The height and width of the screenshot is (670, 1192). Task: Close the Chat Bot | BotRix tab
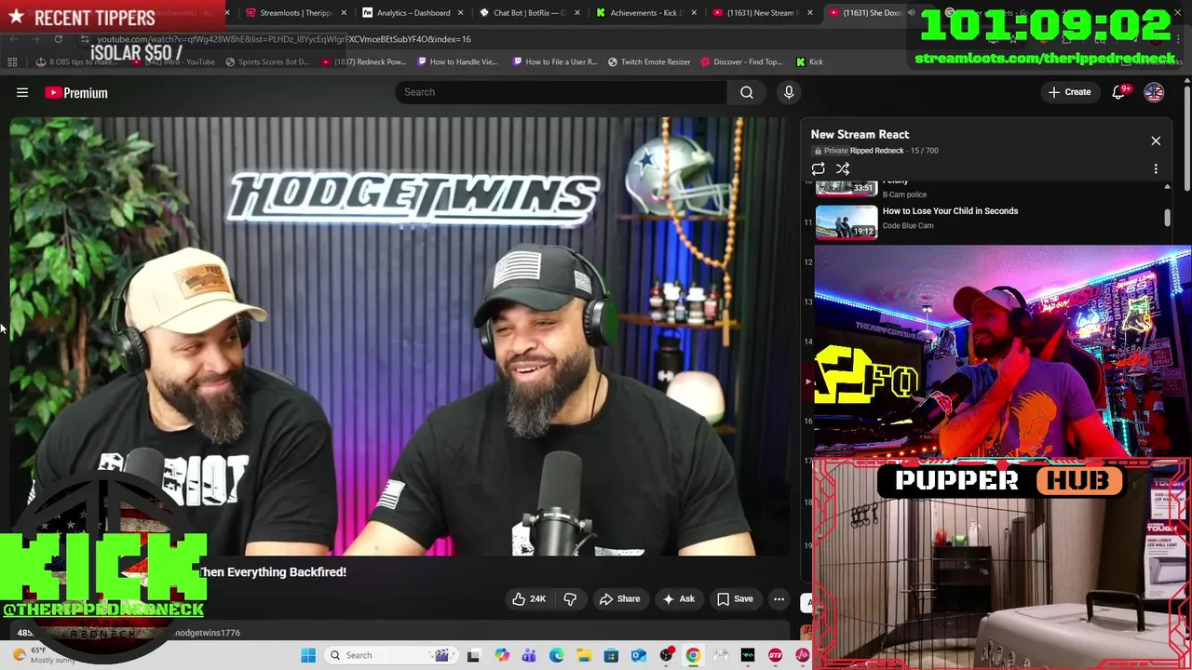(x=577, y=13)
